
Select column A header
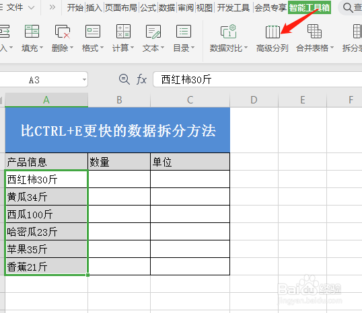pos(46,100)
